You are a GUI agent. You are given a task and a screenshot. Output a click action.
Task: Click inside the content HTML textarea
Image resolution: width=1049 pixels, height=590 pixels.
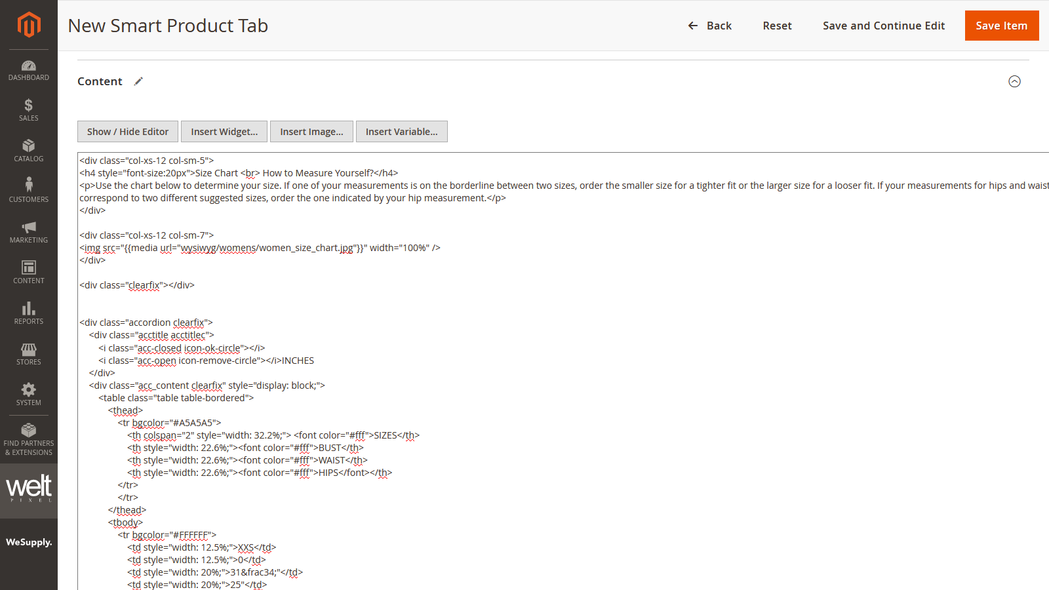pos(563,371)
